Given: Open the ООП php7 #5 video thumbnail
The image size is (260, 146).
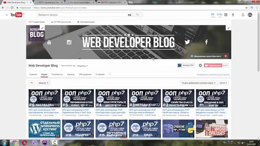Looking at the screenshot, I should click(x=78, y=98).
